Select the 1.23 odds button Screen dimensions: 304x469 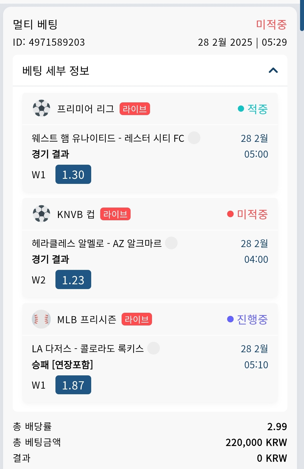pos(73,280)
